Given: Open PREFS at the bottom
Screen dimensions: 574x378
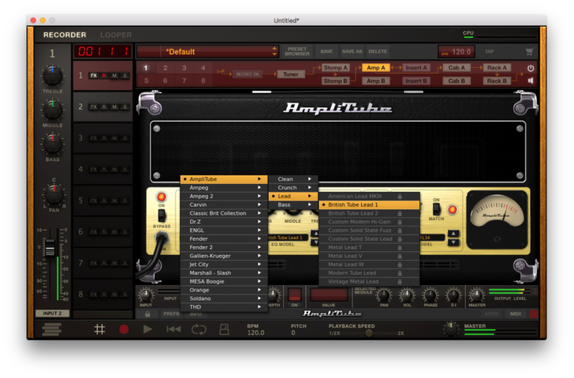Looking at the screenshot, I should 171,314.
